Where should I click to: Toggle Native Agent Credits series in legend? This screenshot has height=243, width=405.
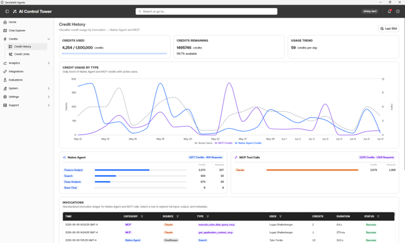click(x=248, y=143)
